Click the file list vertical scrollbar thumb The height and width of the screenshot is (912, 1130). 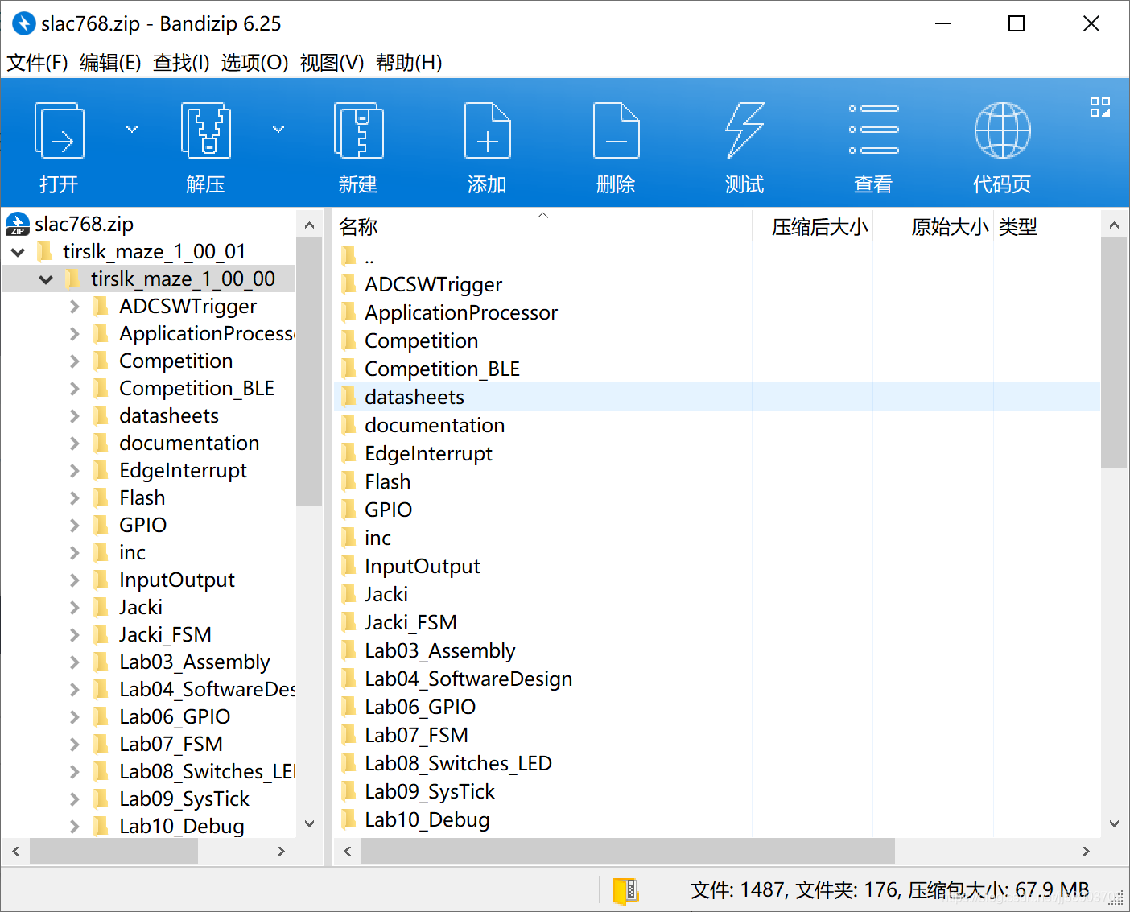(x=1114, y=353)
